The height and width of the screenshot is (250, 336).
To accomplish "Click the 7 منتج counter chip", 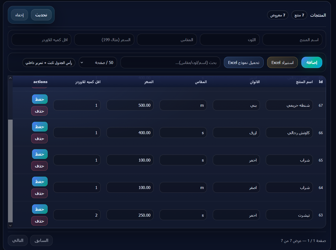I will pos(299,15).
